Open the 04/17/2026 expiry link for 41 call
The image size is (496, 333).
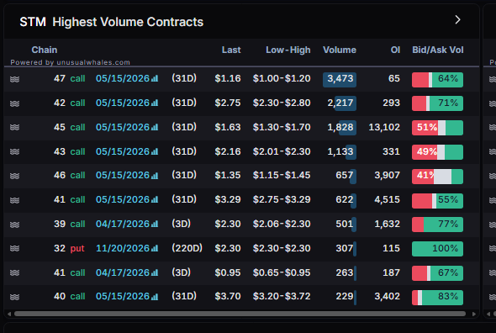pos(123,272)
